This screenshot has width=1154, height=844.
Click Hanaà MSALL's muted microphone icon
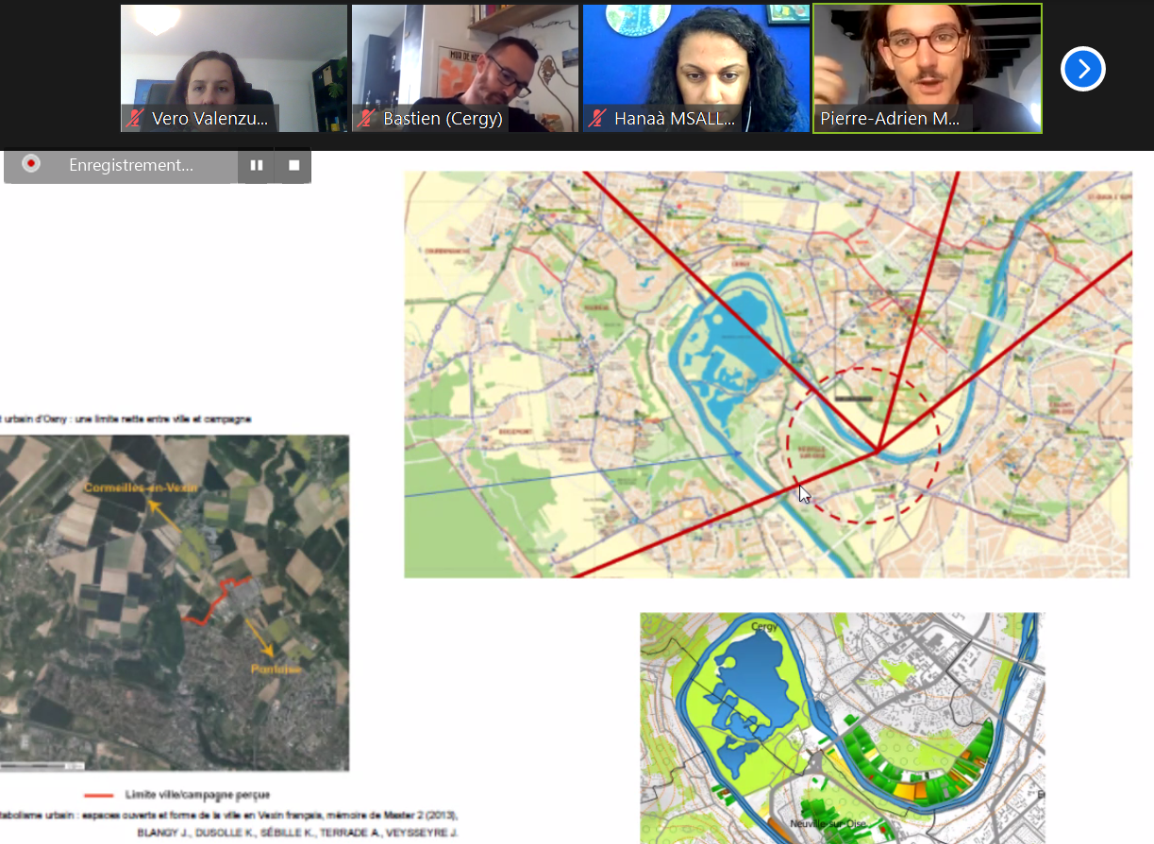(597, 119)
